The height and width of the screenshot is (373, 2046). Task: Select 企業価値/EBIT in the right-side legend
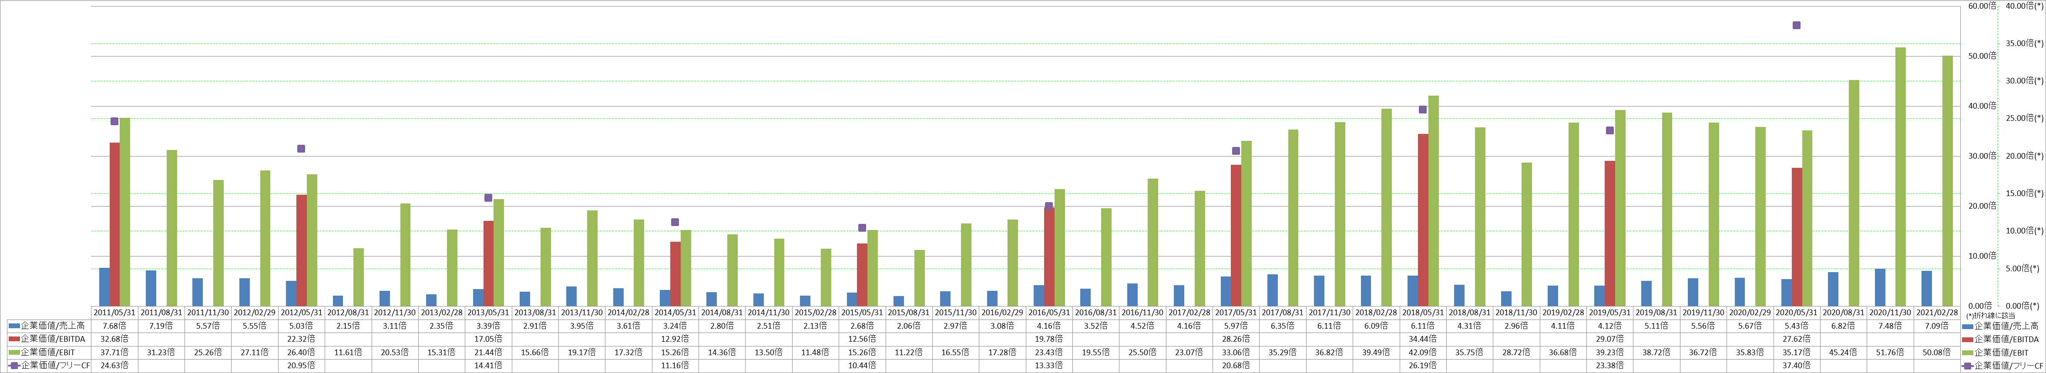[x=1995, y=353]
